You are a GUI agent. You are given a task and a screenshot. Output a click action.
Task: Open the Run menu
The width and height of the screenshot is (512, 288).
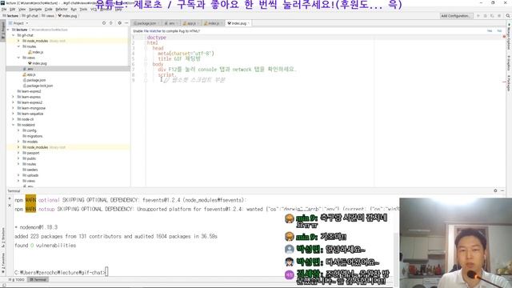(x=74, y=10)
